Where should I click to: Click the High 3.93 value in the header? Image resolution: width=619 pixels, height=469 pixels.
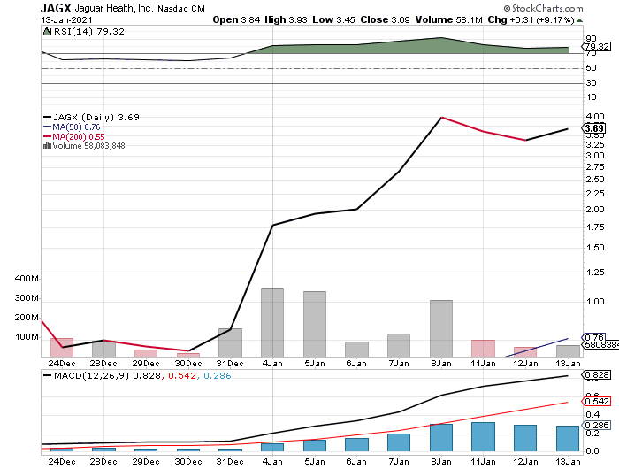[x=286, y=19]
